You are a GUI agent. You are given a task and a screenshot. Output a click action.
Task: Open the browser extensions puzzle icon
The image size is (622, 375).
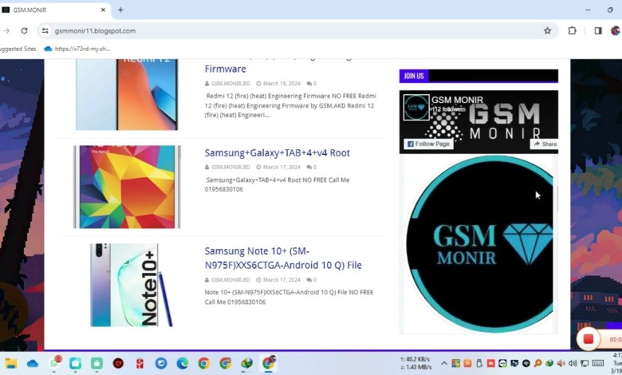pos(572,30)
